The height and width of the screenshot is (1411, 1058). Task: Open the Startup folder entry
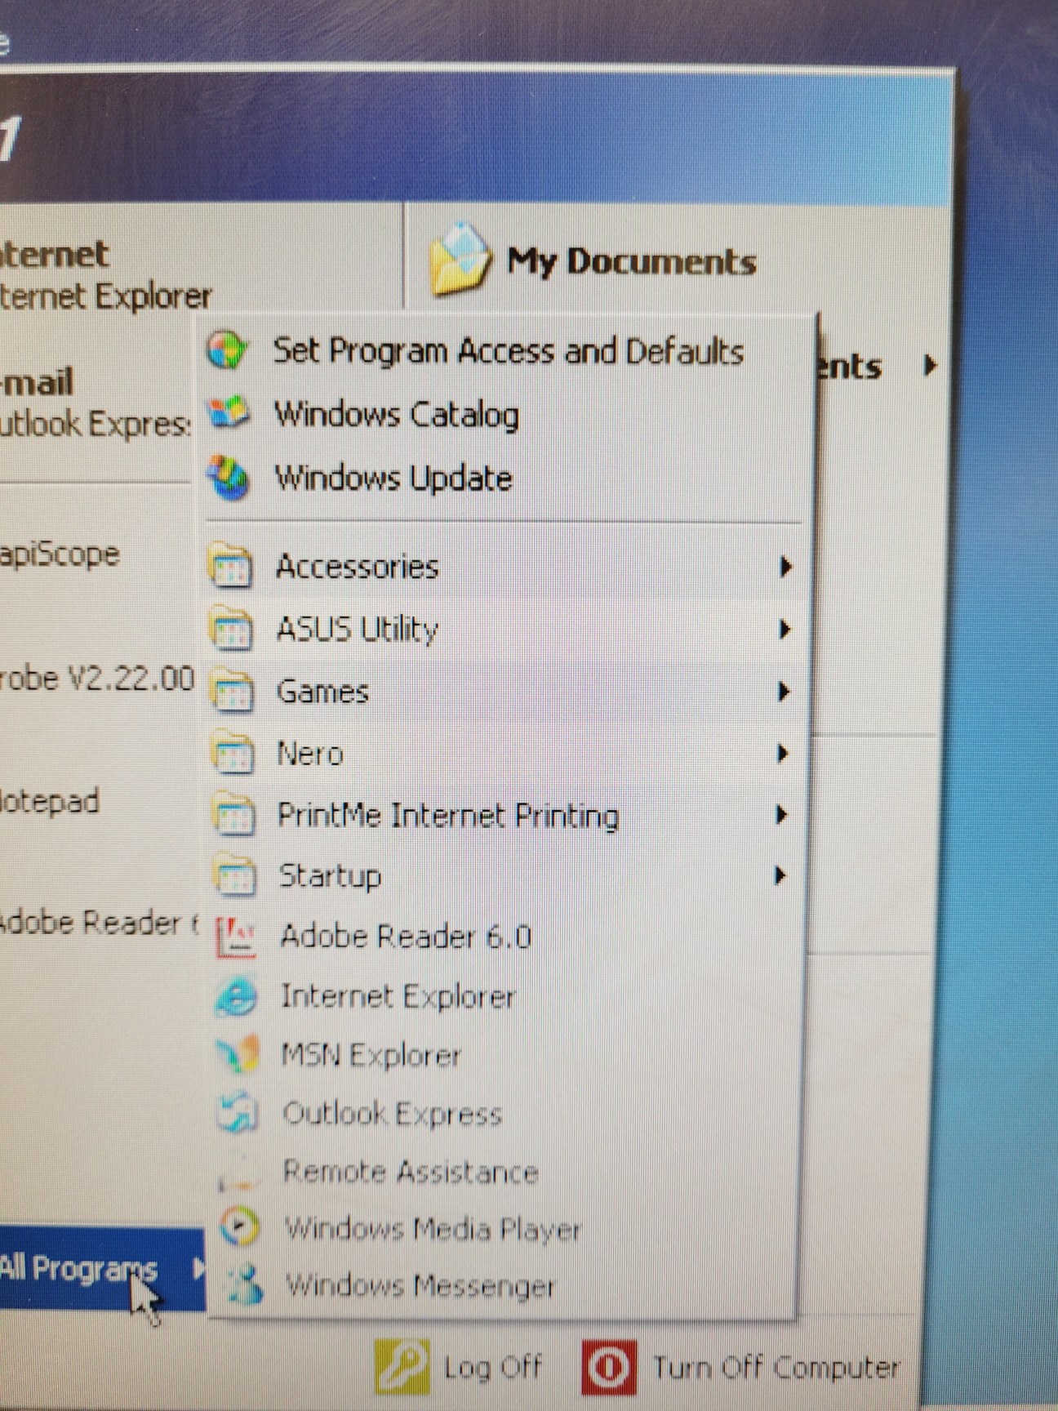point(330,876)
